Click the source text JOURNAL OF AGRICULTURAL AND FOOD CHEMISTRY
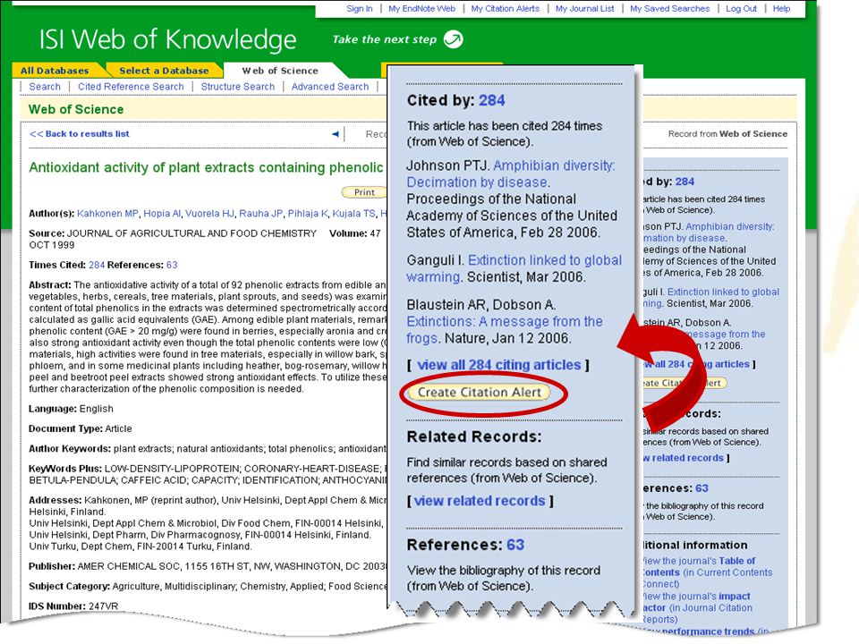 (x=191, y=233)
